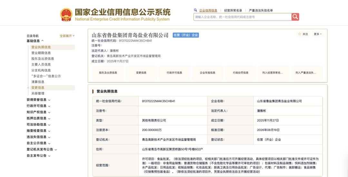Screen dimensions: 348x177
Task: Expand the 违法失信信息 section
Action: [x=39, y=137]
